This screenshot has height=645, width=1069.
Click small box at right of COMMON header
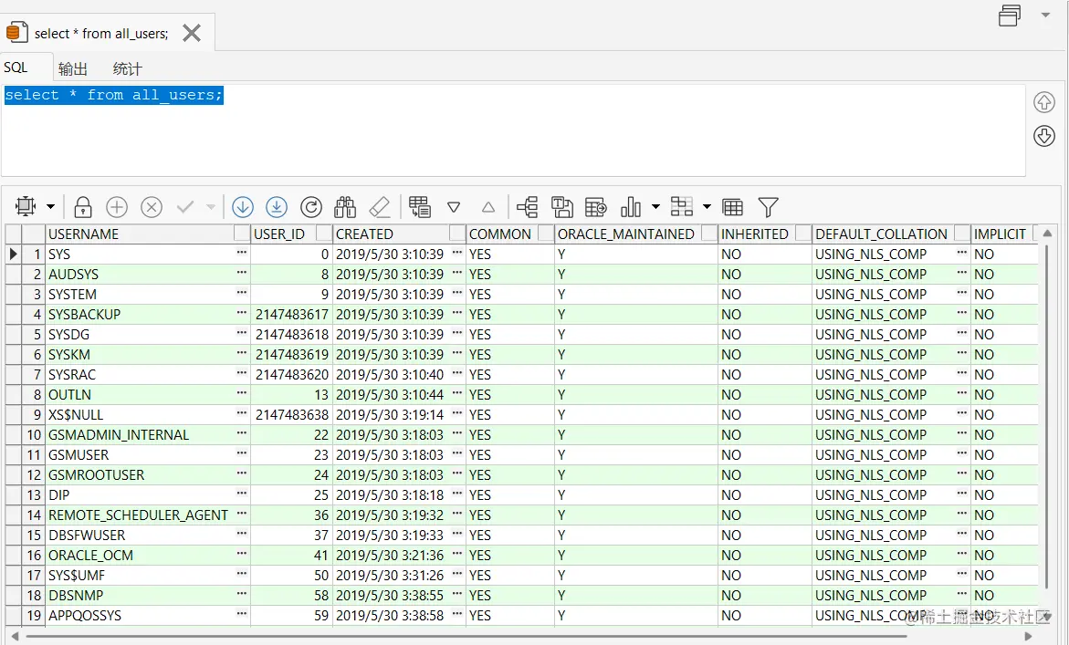[x=546, y=233]
